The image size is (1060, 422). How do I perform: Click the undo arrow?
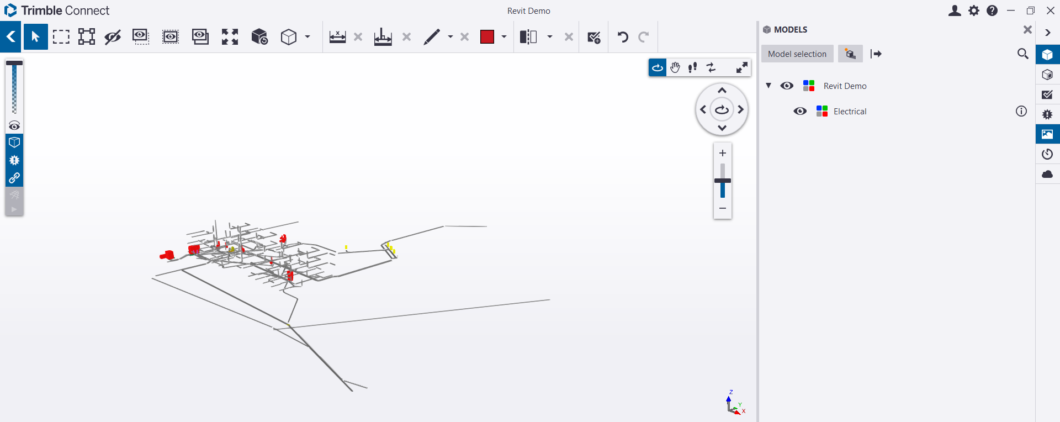point(623,37)
